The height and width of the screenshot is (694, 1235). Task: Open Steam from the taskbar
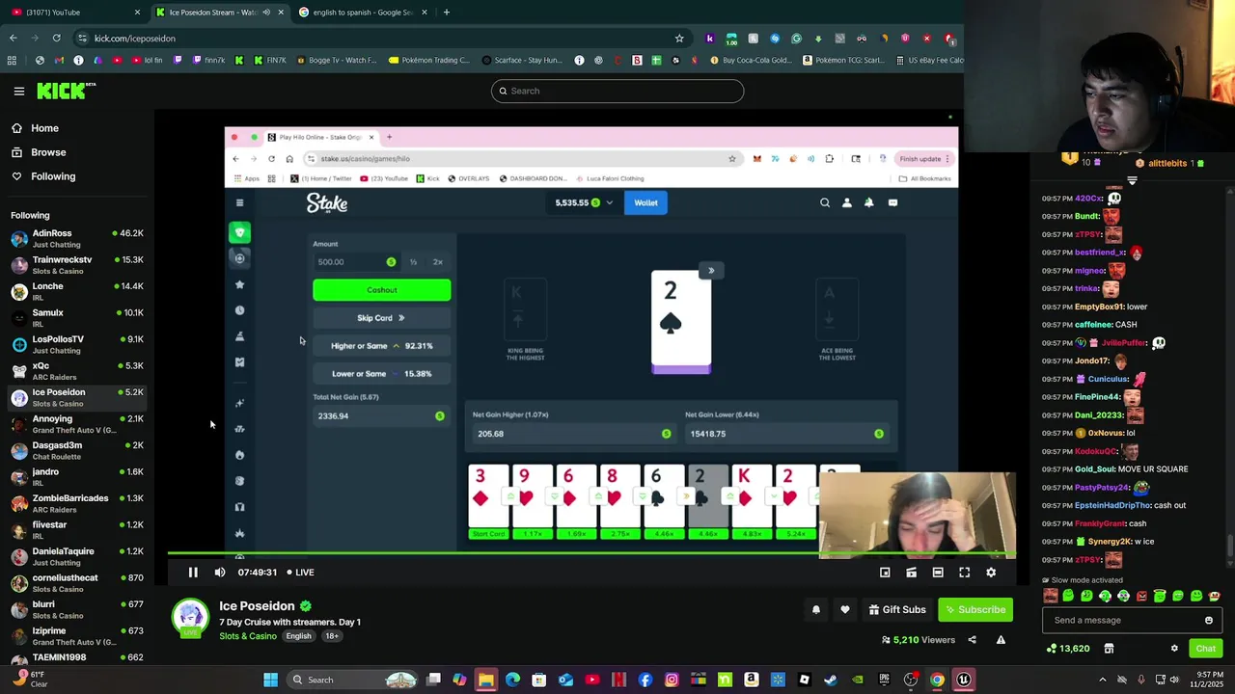pos(831,681)
